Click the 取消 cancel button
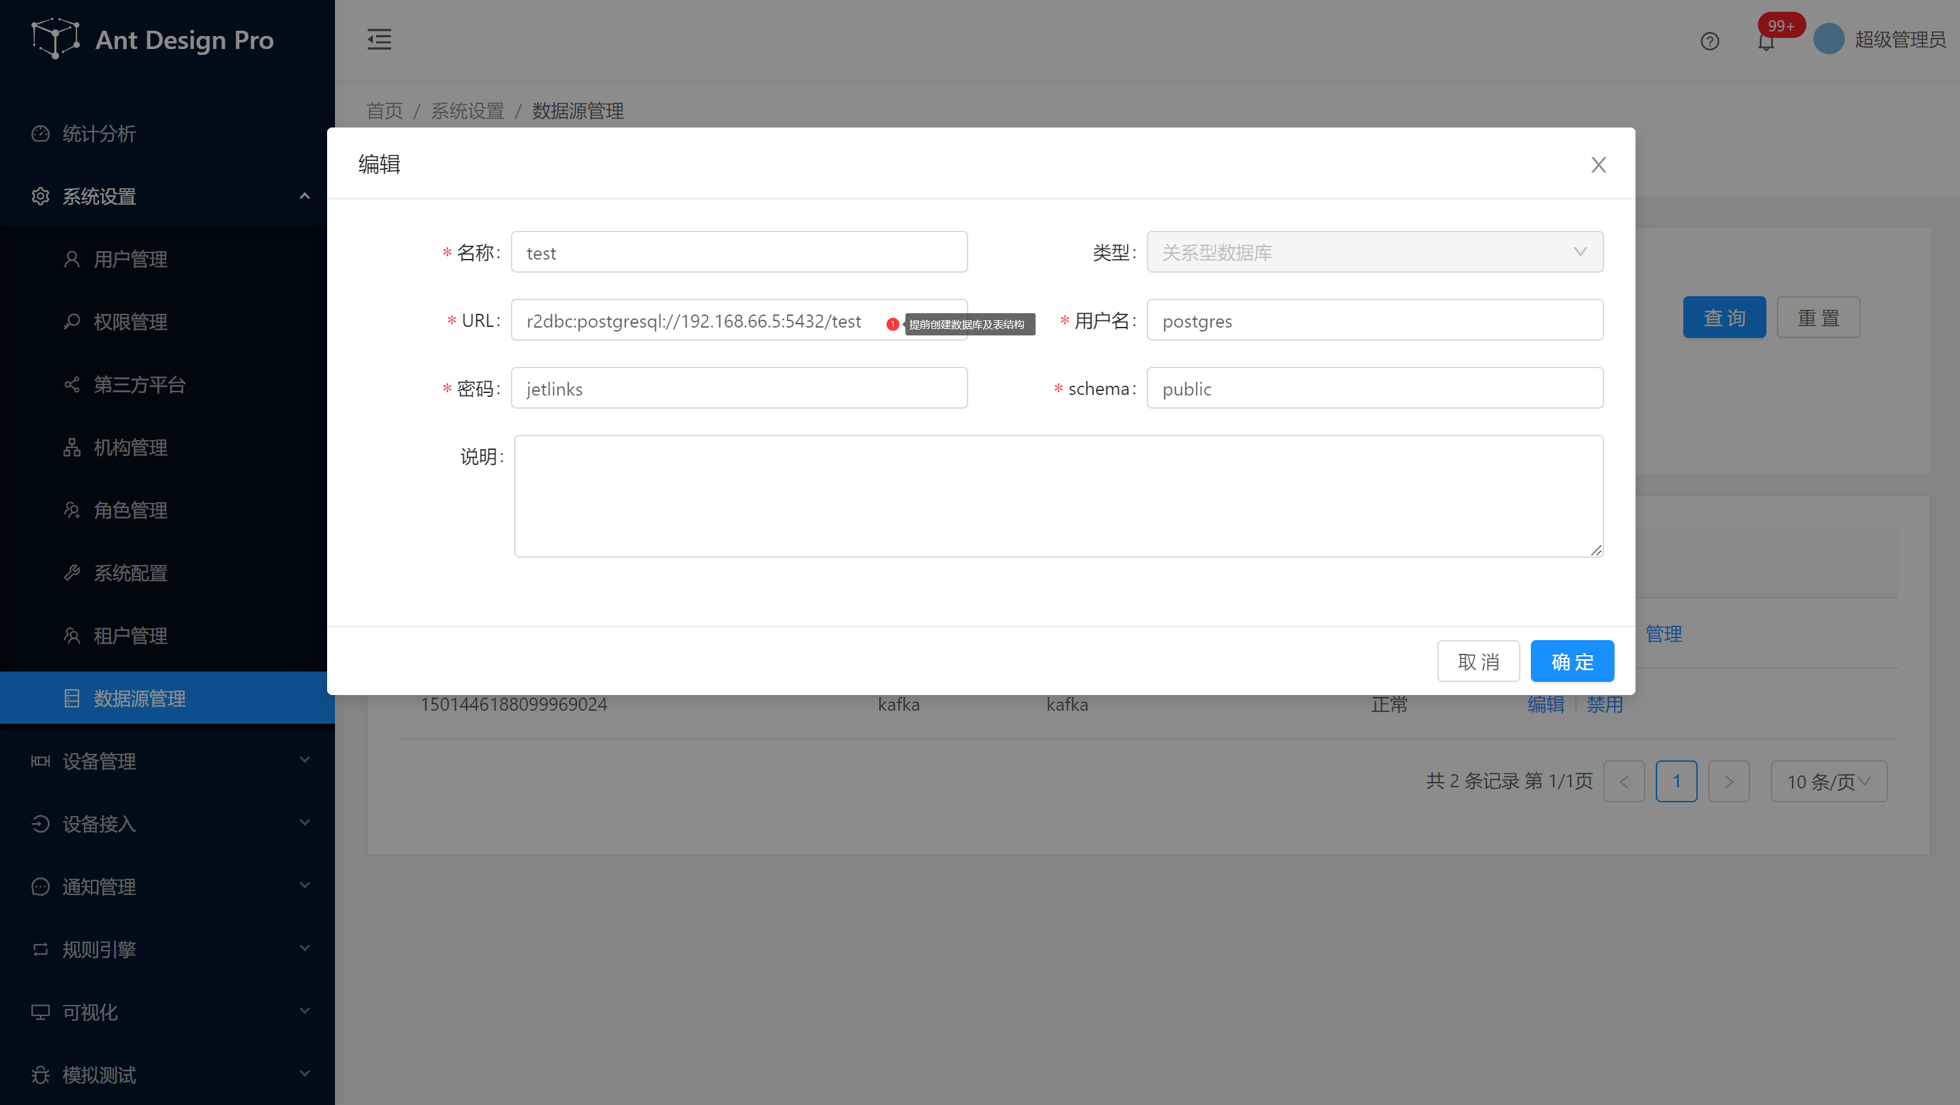Screen dimensions: 1960x1105 coord(1479,662)
